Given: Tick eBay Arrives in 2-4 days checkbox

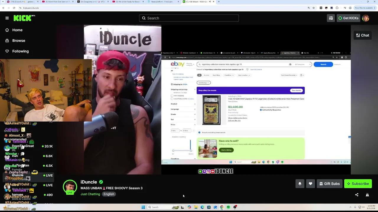Looking at the screenshot, I should pyautogui.click(x=172, y=93).
